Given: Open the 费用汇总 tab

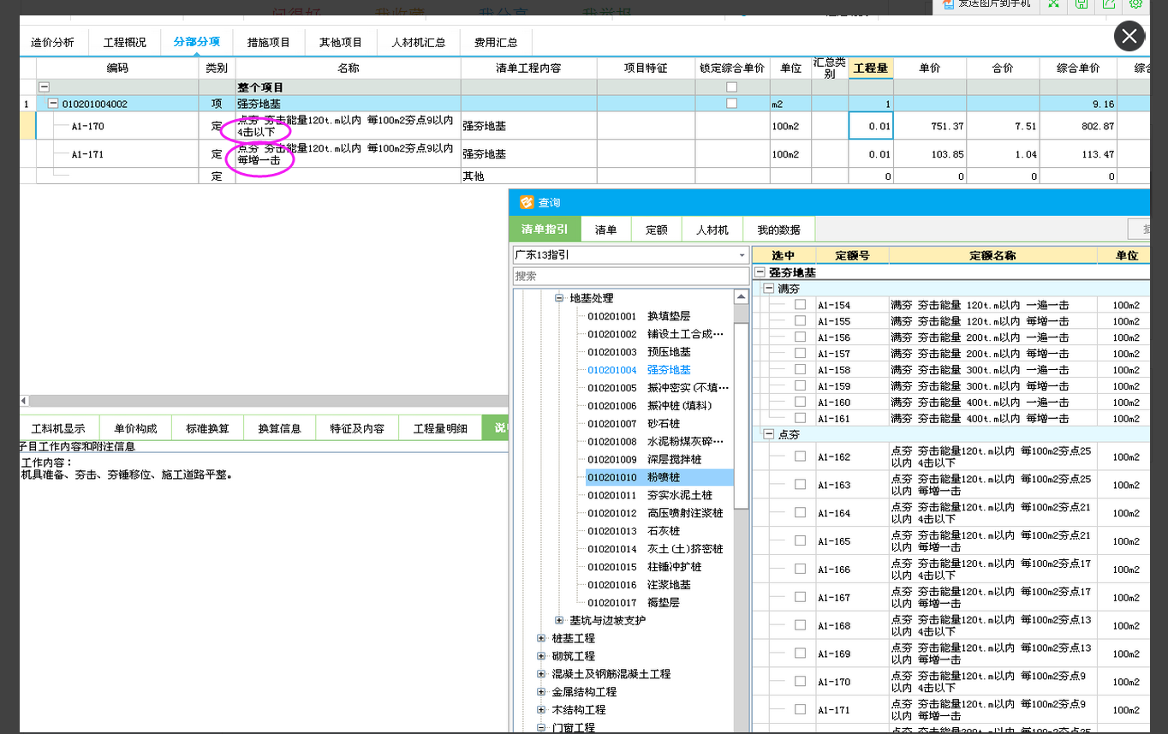Looking at the screenshot, I should tap(497, 42).
